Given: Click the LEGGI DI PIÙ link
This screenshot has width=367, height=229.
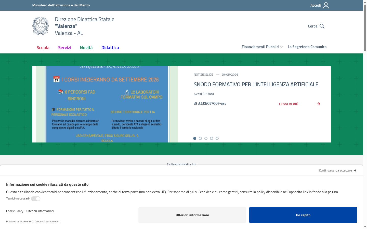Looking at the screenshot, I should [x=289, y=104].
